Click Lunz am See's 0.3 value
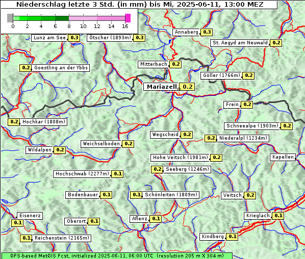Screen dimensions: 305x259 coord(74,38)
